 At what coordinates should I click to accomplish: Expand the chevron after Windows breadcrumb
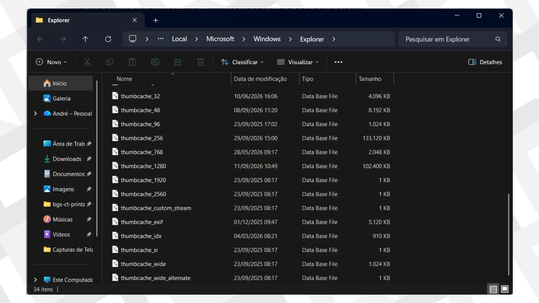click(x=290, y=39)
